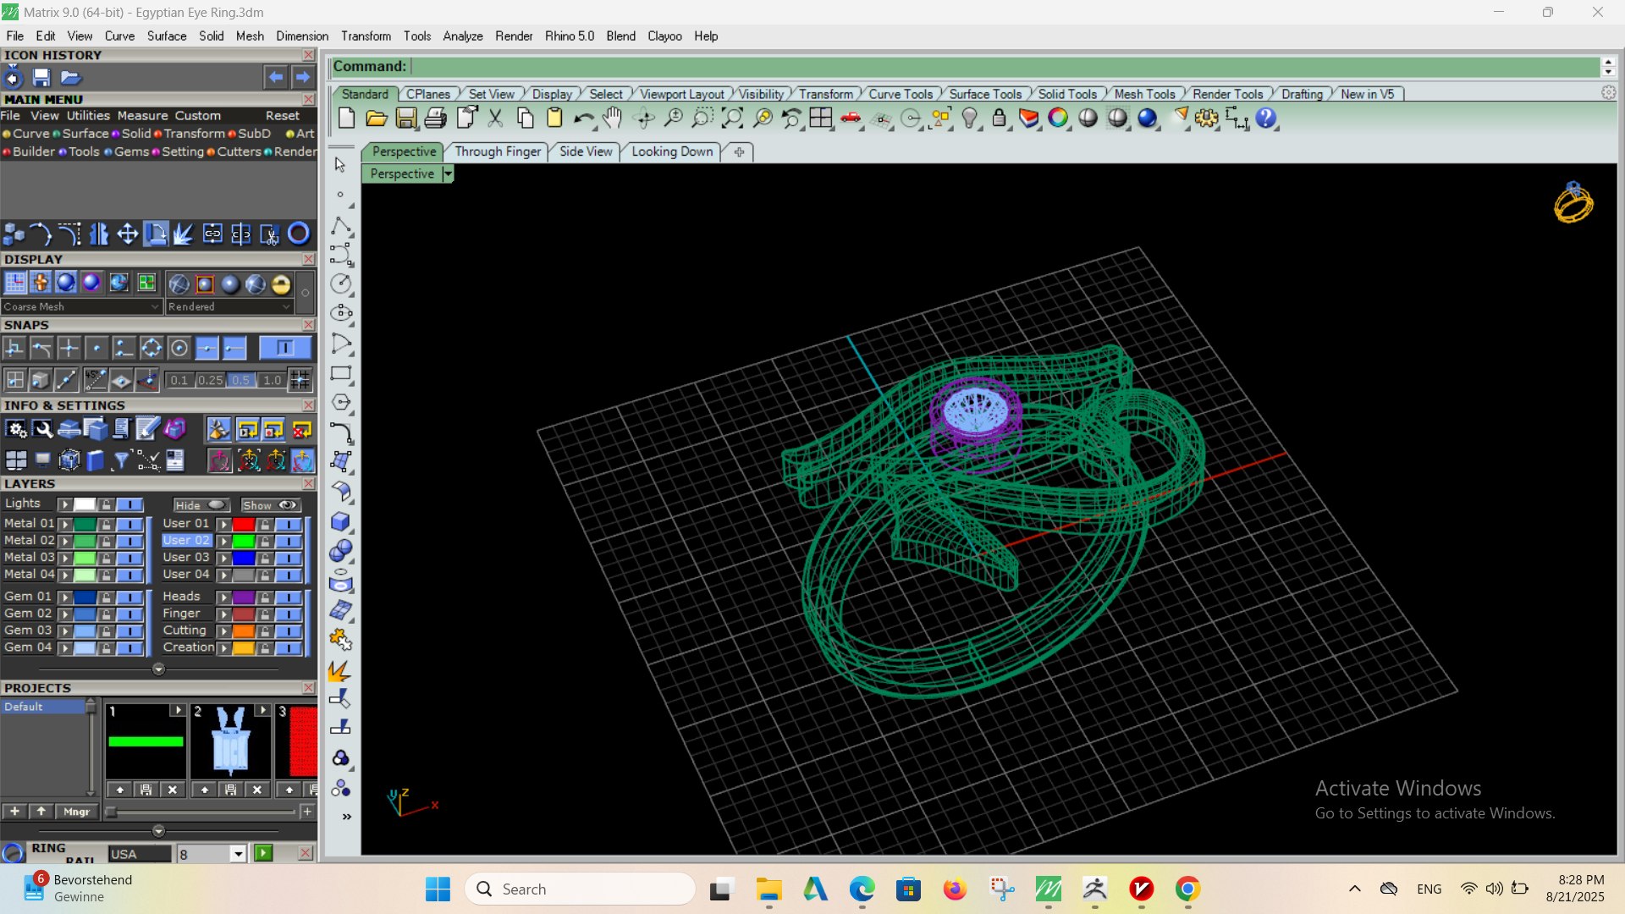The width and height of the screenshot is (1625, 914).
Task: Click the blue Help question mark icon
Action: [1266, 118]
